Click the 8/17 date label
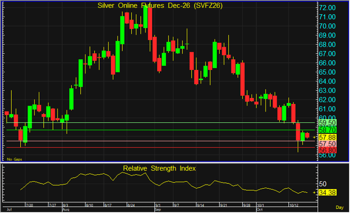The width and height of the screenshot is (350, 213). (x=108, y=205)
